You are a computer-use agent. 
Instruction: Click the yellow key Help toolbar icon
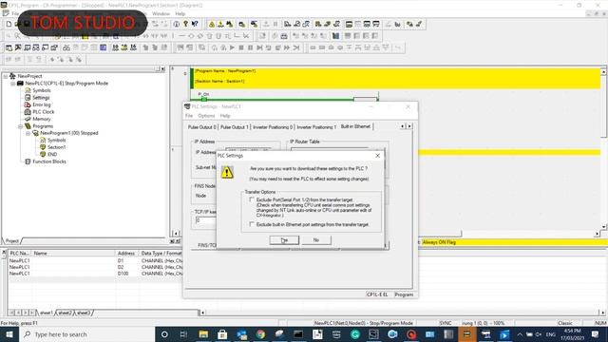pos(186,24)
